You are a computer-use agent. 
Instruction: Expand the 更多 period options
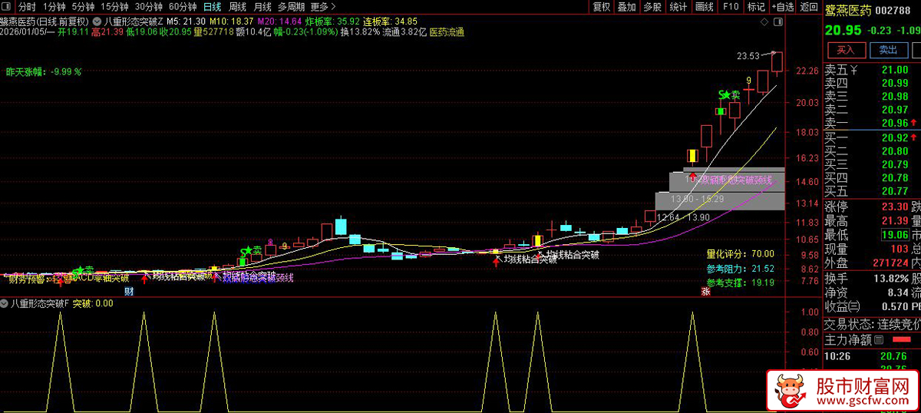click(x=322, y=7)
